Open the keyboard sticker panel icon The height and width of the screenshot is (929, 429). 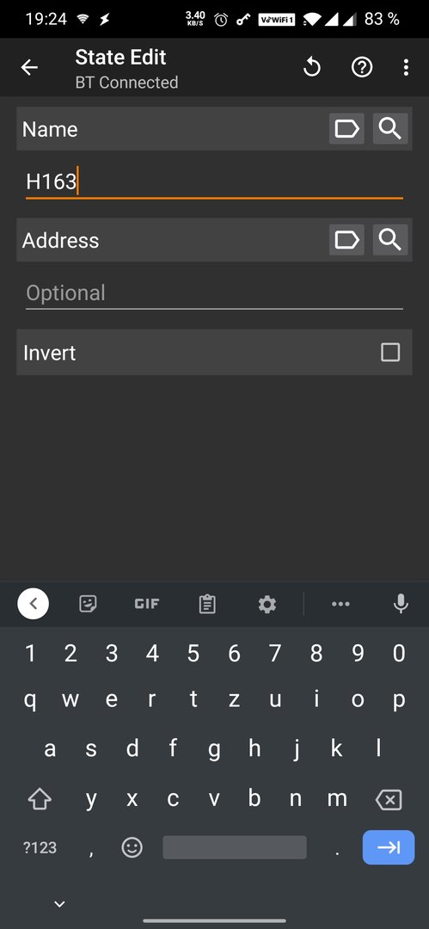tap(88, 604)
